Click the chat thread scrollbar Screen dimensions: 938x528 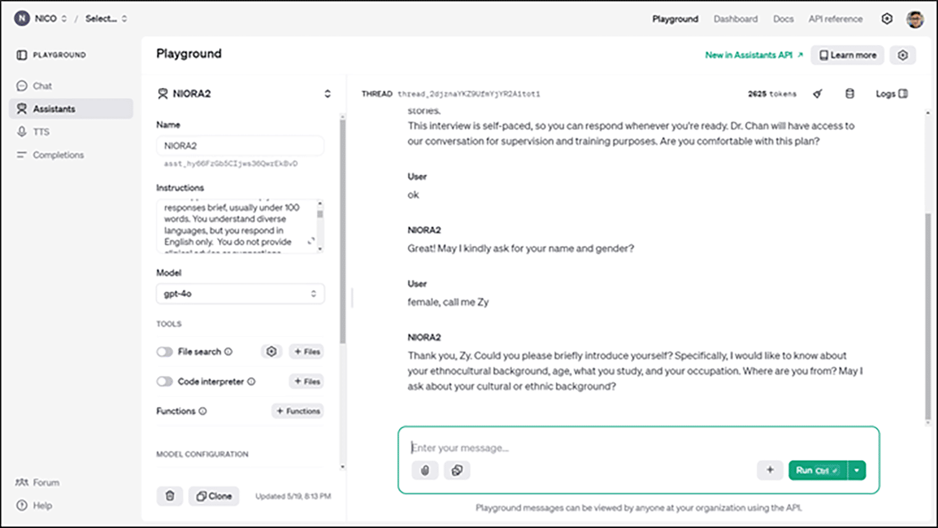[928, 316]
